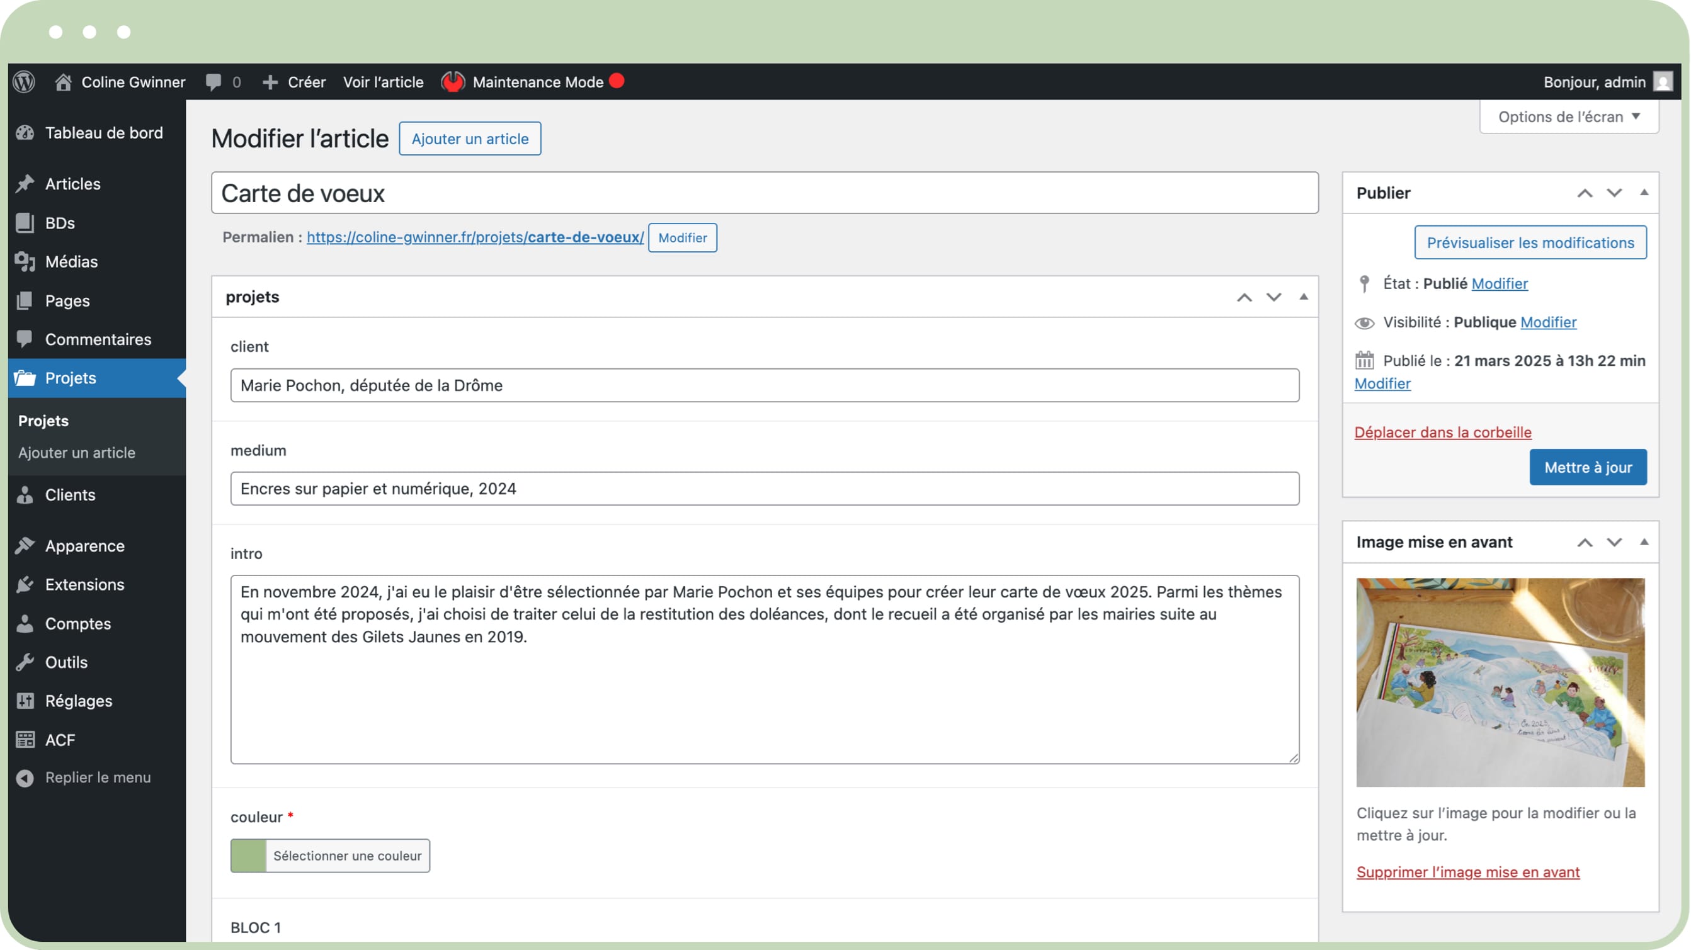Click the plus icon next to Créer
This screenshot has width=1691, height=950.
(270, 82)
